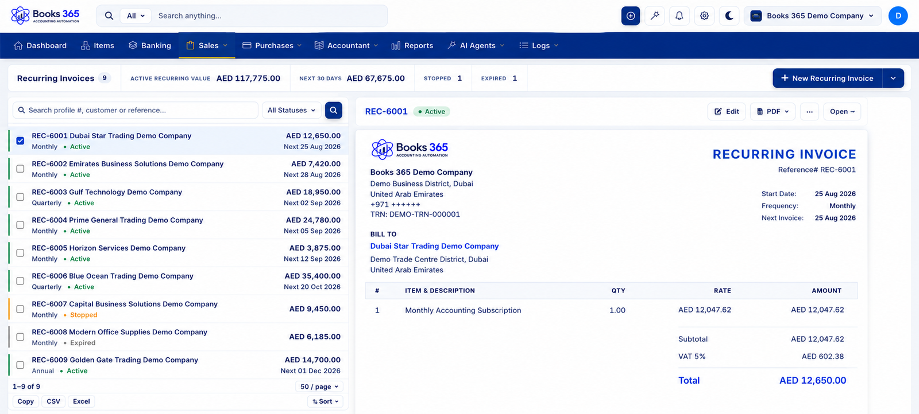The image size is (919, 414).
Task: Open the Items menu
Action: click(98, 45)
